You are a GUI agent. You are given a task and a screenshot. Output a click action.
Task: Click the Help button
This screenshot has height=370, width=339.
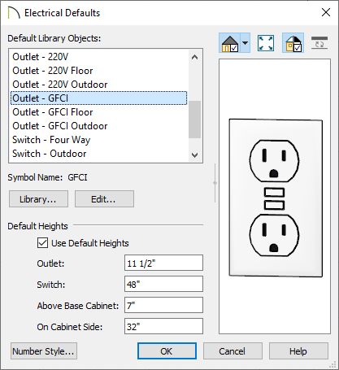click(298, 351)
